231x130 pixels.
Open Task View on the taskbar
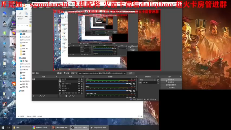coord(9,127)
